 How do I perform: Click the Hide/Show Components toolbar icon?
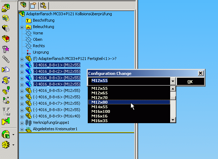point(6,18)
